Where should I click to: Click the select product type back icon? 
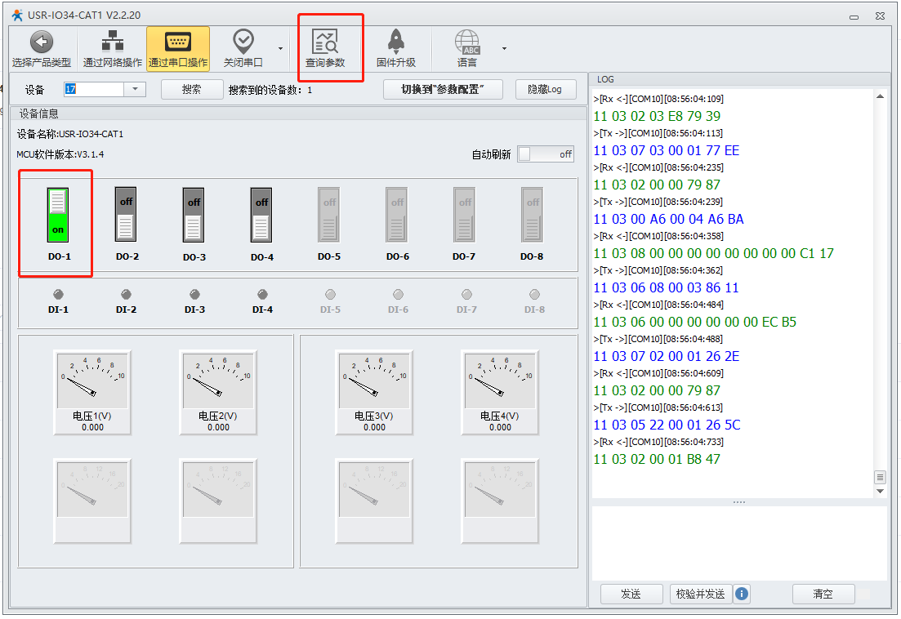click(41, 43)
